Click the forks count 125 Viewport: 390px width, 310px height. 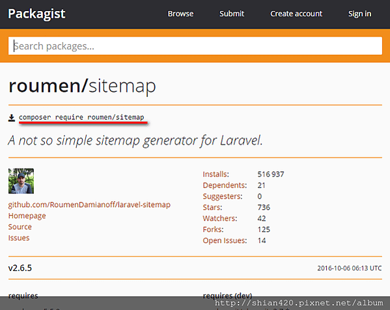(264, 229)
